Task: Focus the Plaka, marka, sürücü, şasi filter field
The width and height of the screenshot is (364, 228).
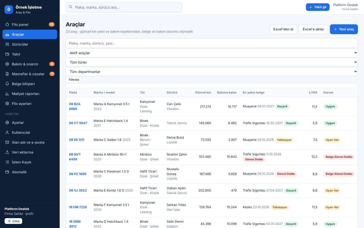Action: point(212,43)
